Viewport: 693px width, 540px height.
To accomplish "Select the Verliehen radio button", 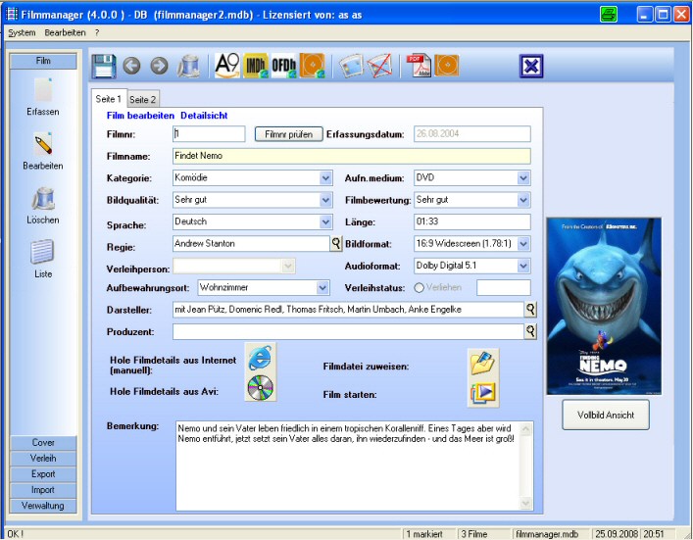I will pyautogui.click(x=420, y=288).
